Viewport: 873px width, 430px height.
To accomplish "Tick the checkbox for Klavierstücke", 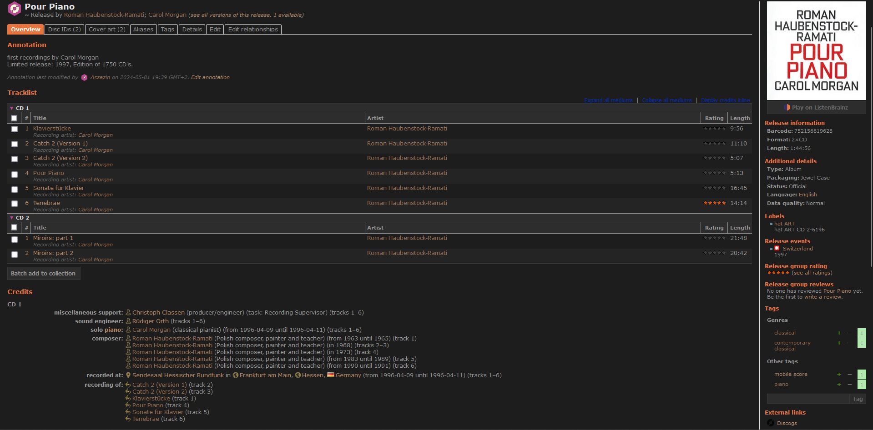I will coord(15,129).
